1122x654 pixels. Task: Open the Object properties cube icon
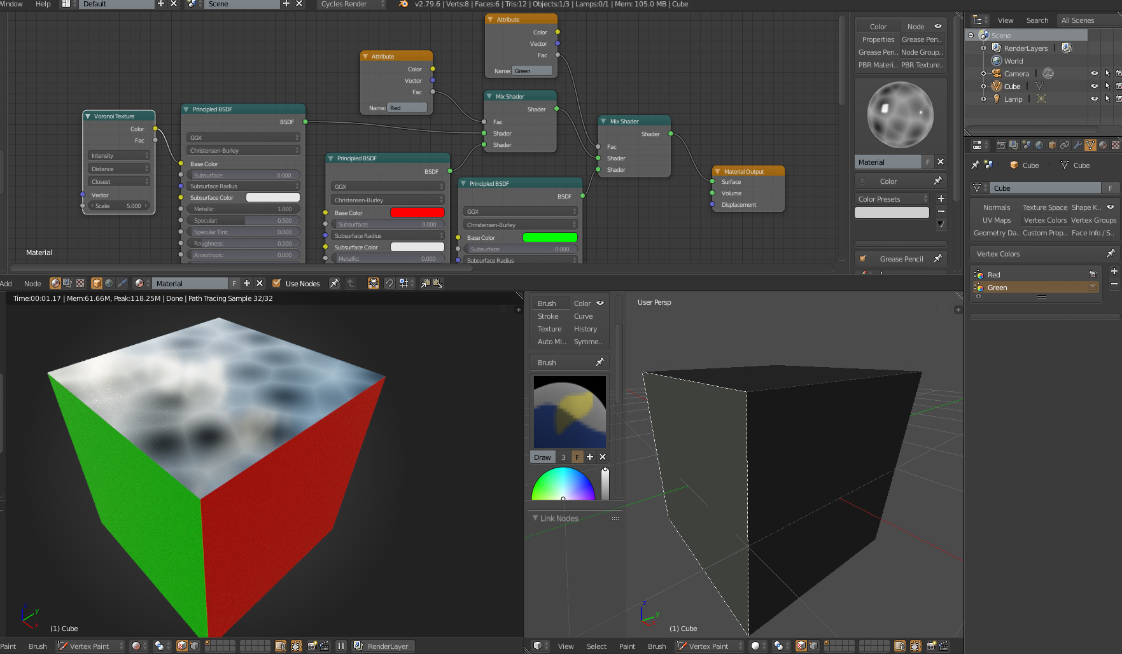pyautogui.click(x=1052, y=145)
